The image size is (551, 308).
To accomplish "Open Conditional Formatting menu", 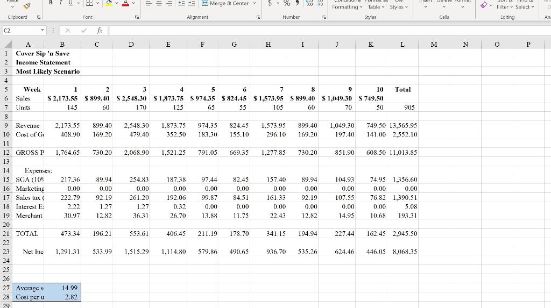I will [347, 5].
